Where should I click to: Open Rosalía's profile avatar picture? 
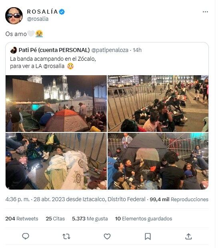[14, 16]
